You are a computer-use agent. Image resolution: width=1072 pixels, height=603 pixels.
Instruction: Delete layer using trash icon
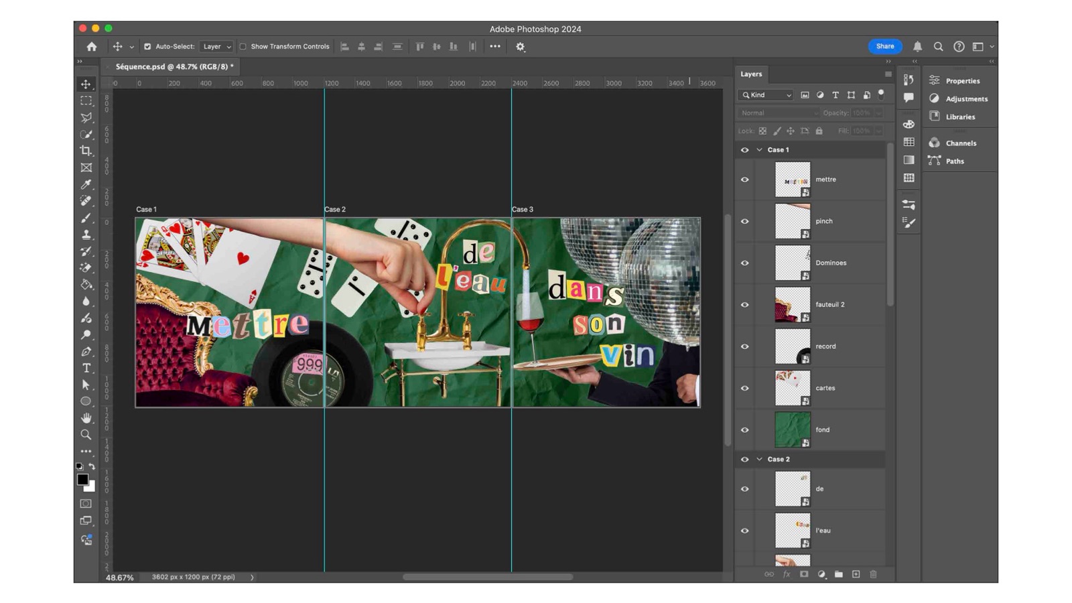tap(873, 574)
